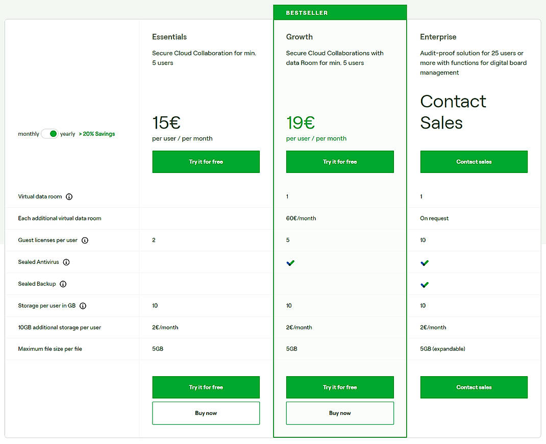The height and width of the screenshot is (444, 546).
Task: Click Guest licenses value '10' under Enterprise
Action: 423,240
